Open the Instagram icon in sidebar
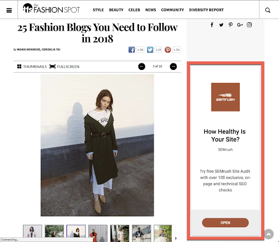The width and height of the screenshot is (279, 242). click(249, 25)
